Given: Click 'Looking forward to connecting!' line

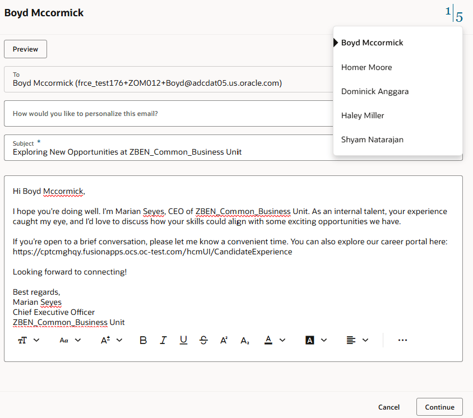Looking at the screenshot, I should (x=69, y=272).
